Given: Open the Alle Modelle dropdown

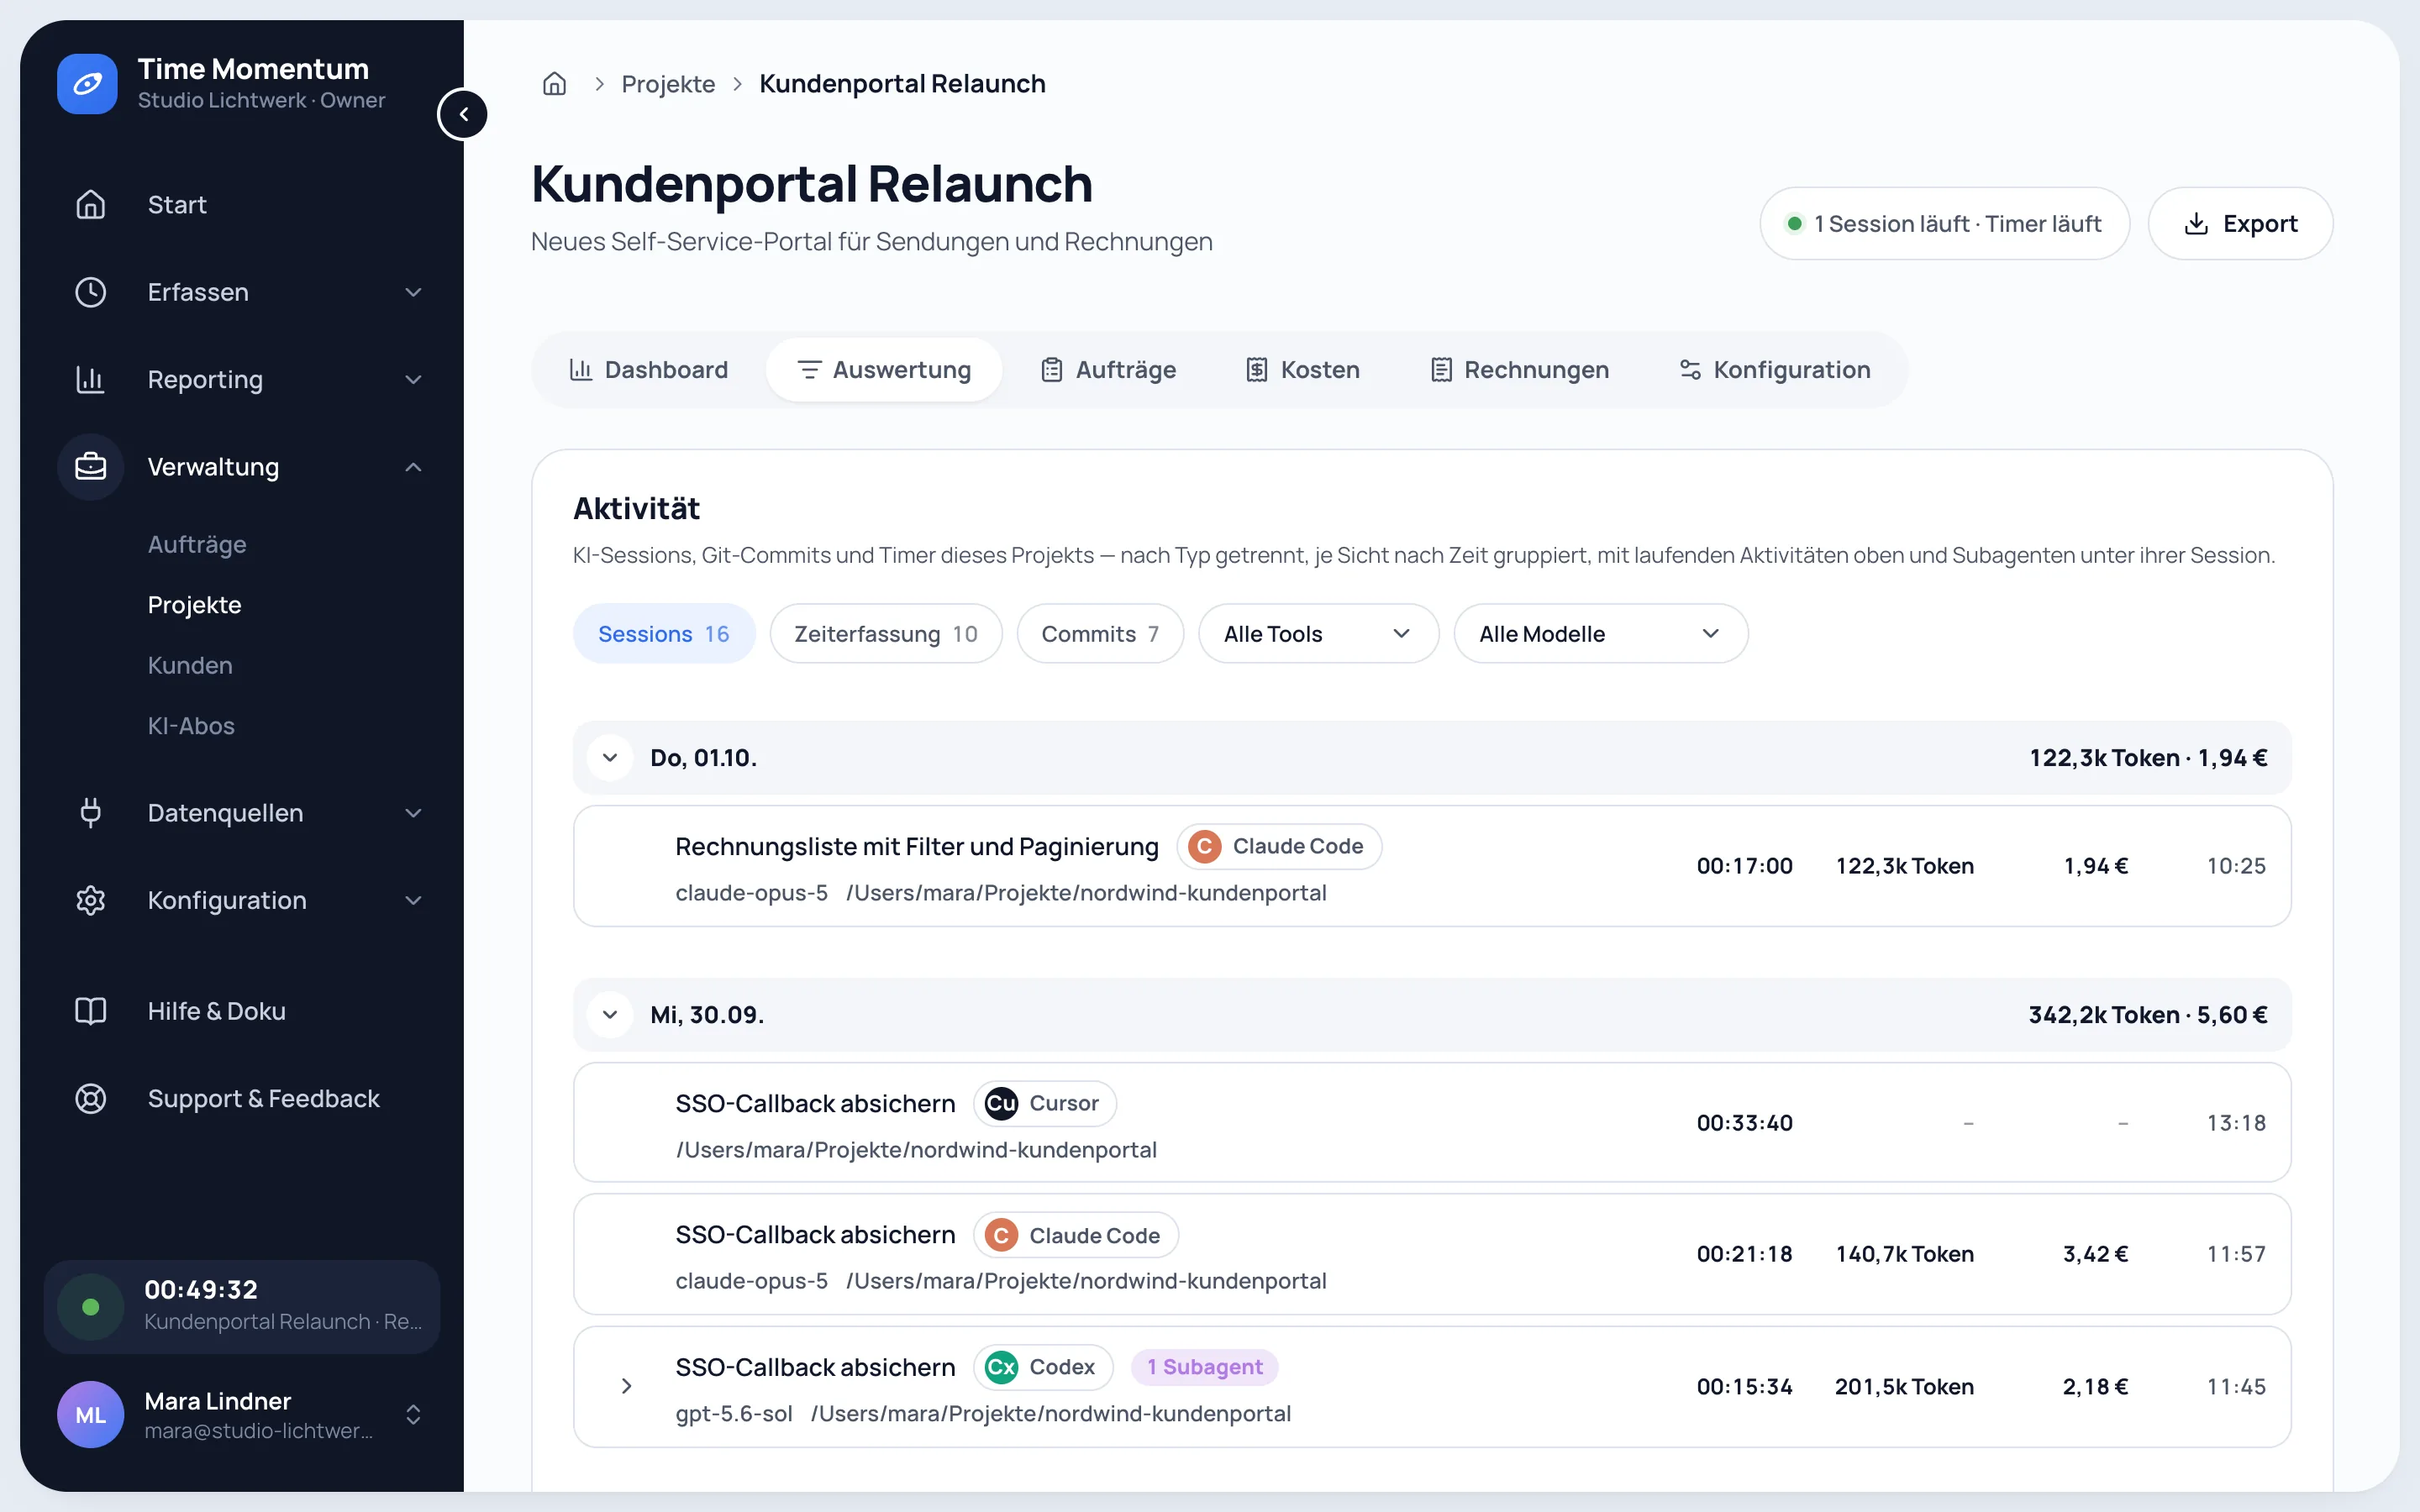Looking at the screenshot, I should (1600, 634).
